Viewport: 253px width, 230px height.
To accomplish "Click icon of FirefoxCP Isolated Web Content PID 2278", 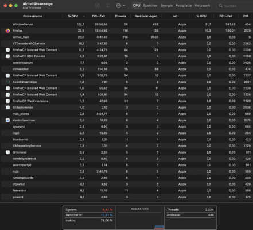I will [7, 94].
